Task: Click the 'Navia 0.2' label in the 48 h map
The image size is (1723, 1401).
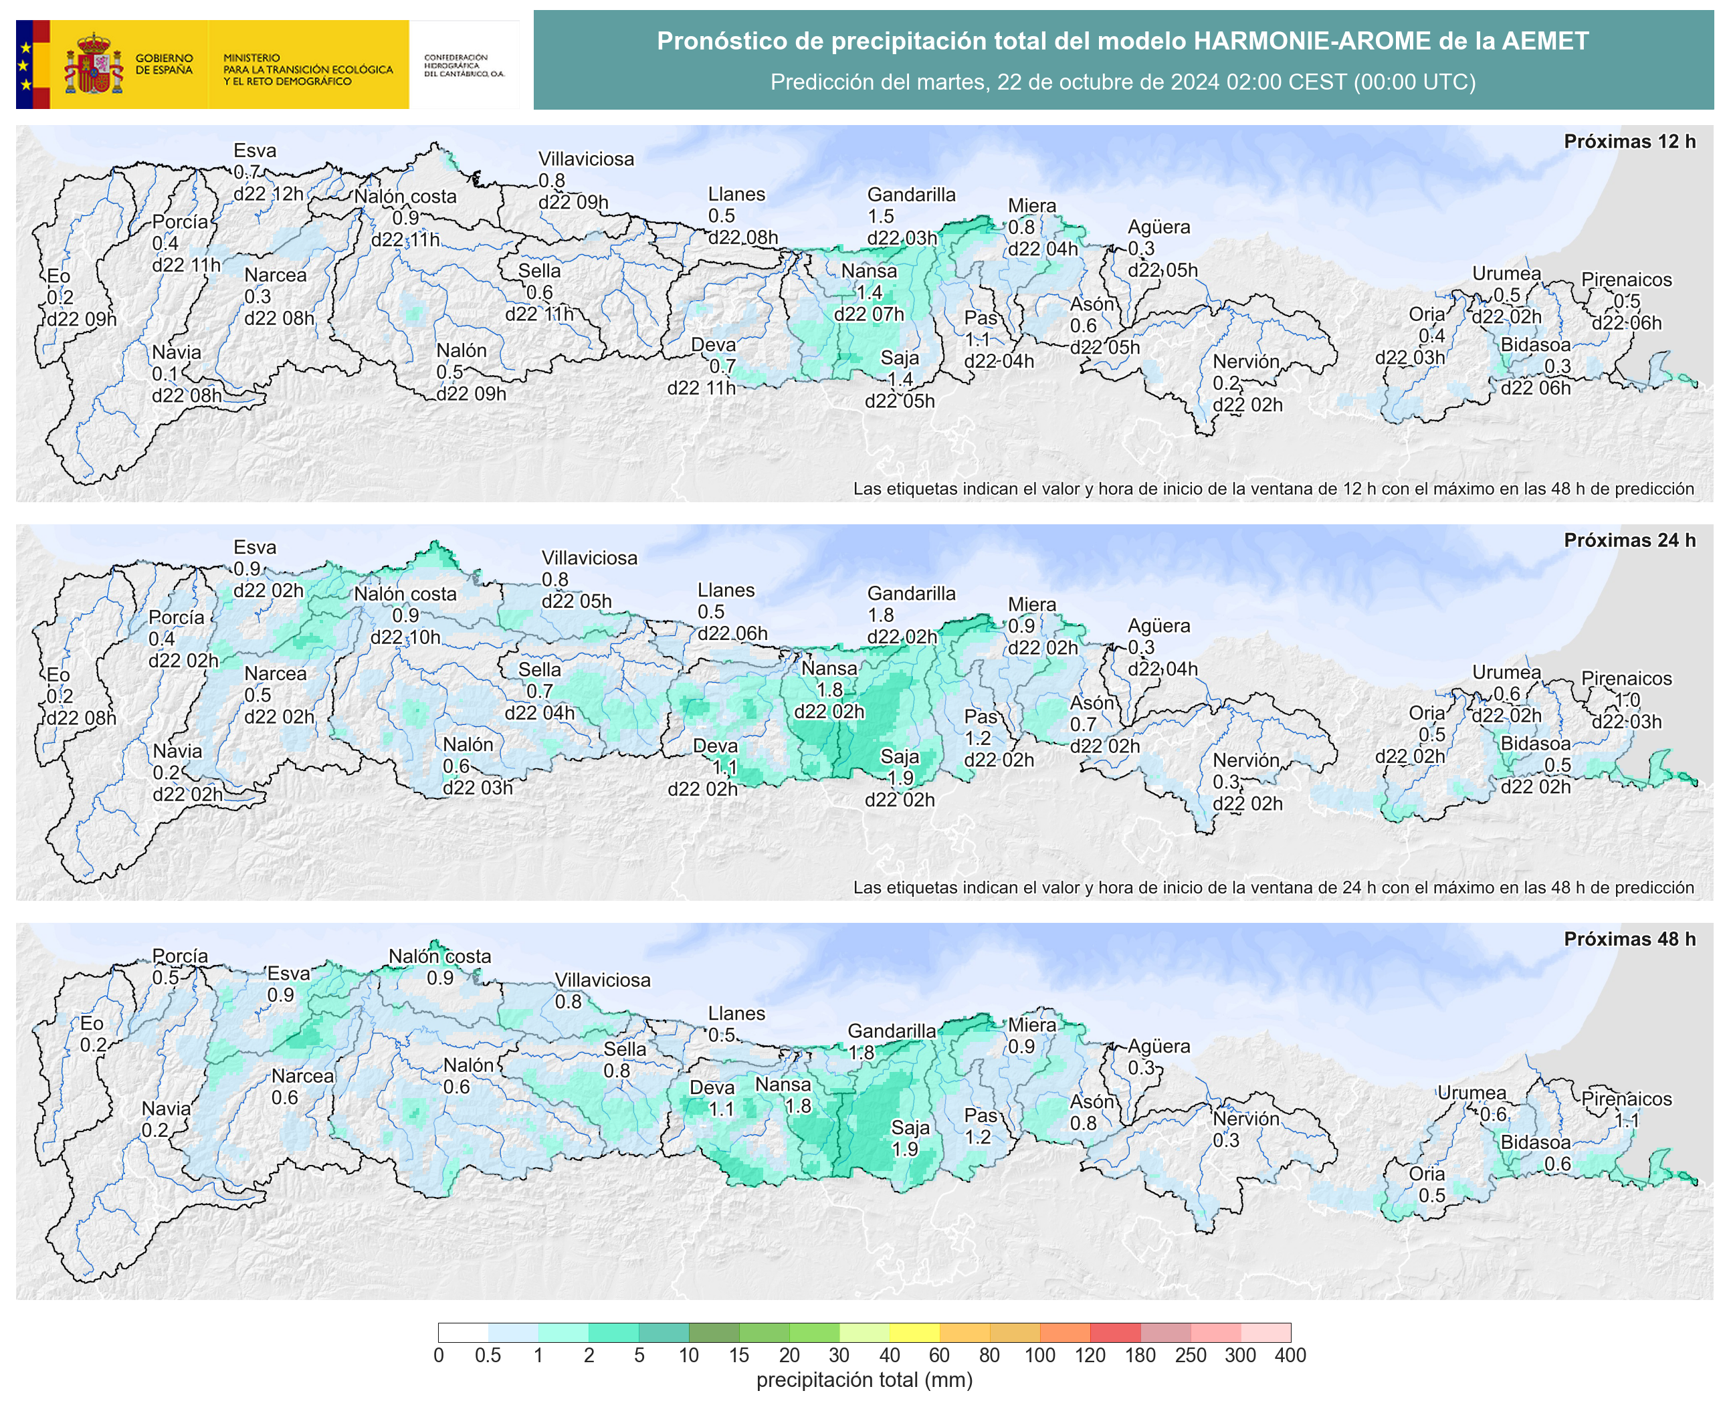Action: pyautogui.click(x=167, y=1119)
